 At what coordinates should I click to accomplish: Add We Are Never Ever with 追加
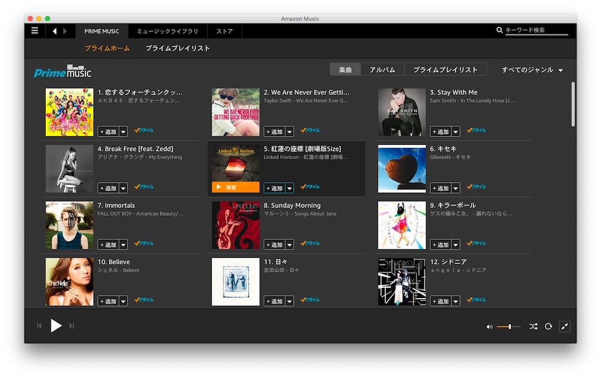point(275,132)
